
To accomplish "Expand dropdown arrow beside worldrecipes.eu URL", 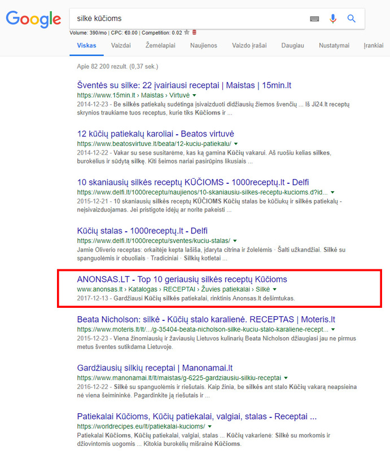I will click(x=210, y=427).
